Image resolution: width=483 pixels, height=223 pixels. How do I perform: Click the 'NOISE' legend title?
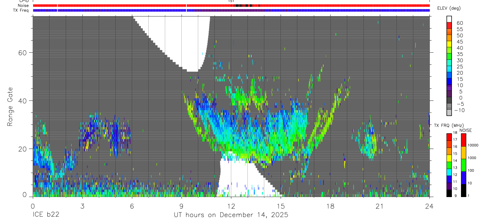[465, 130]
